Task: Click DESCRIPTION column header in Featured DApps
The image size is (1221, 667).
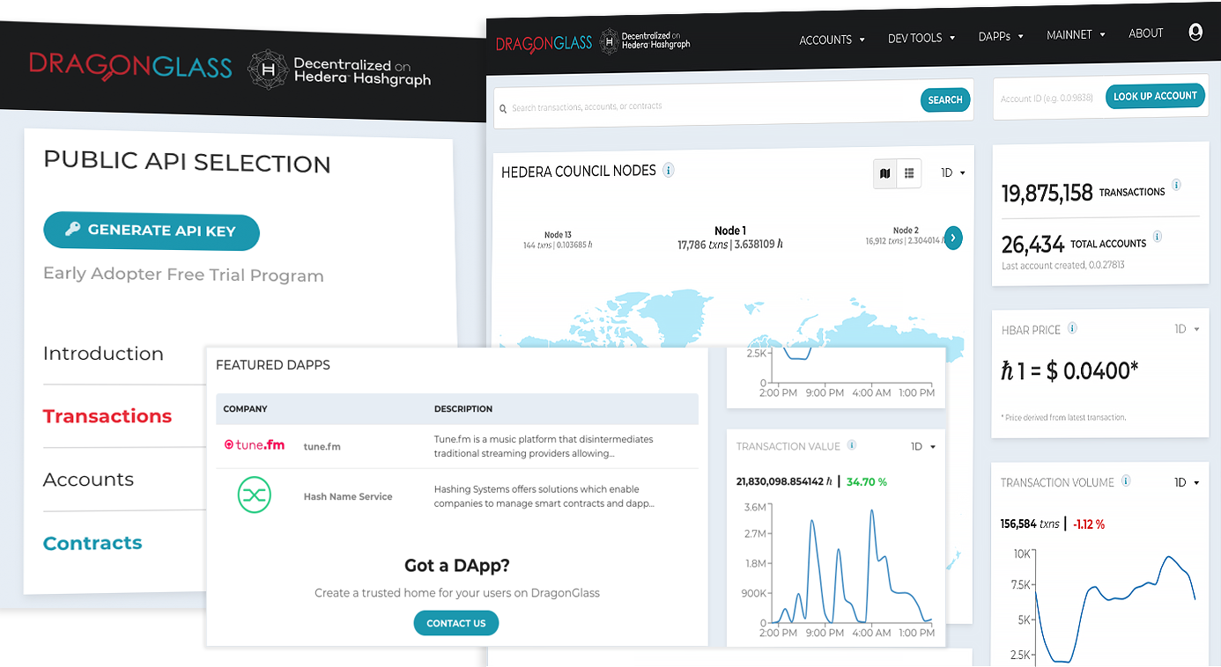Action: pyautogui.click(x=463, y=409)
